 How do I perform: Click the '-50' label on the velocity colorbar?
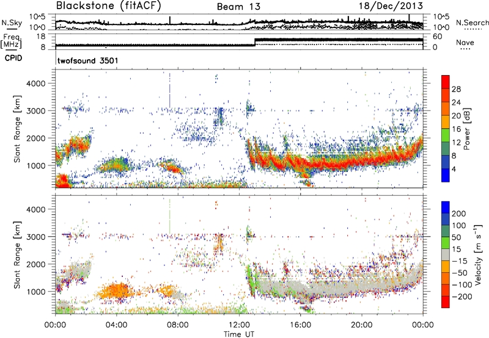tap(460, 273)
